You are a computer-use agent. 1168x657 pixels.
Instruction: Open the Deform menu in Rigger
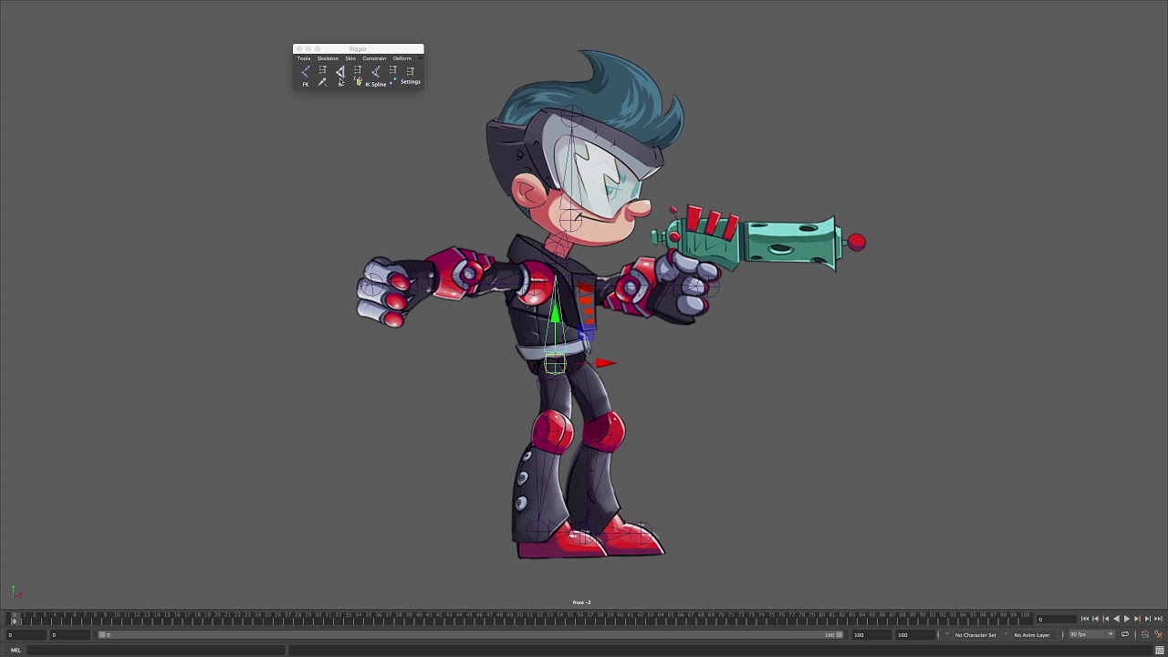point(402,58)
